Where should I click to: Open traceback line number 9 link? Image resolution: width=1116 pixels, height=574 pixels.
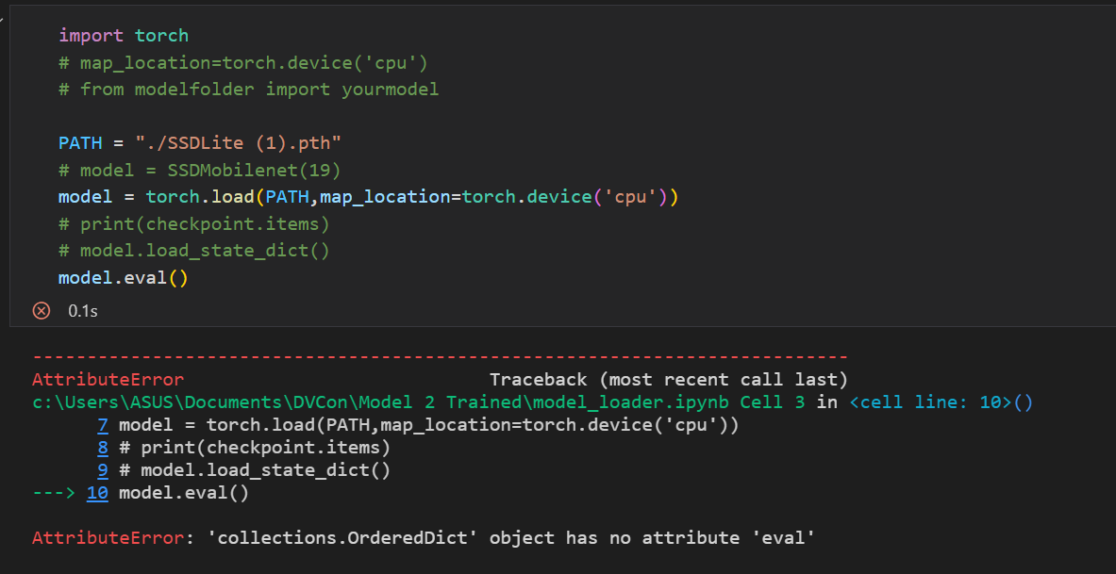tap(103, 470)
